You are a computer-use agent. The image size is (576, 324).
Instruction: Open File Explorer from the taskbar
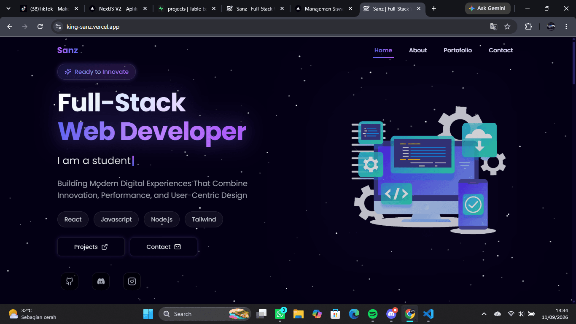(299, 314)
